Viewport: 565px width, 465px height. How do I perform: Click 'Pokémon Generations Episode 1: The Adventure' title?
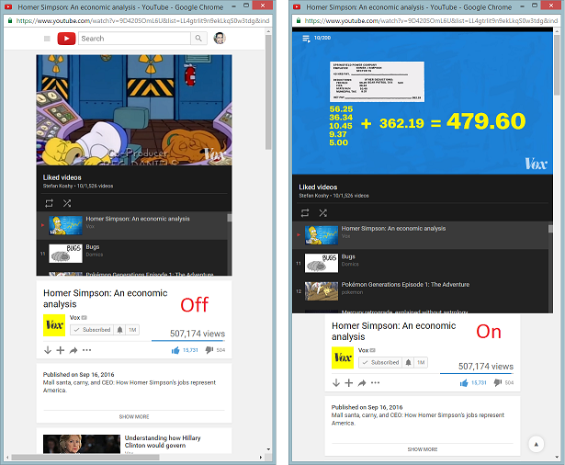coord(405,284)
